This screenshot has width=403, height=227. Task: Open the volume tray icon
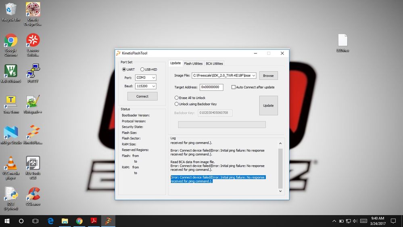pyautogui.click(x=355, y=221)
